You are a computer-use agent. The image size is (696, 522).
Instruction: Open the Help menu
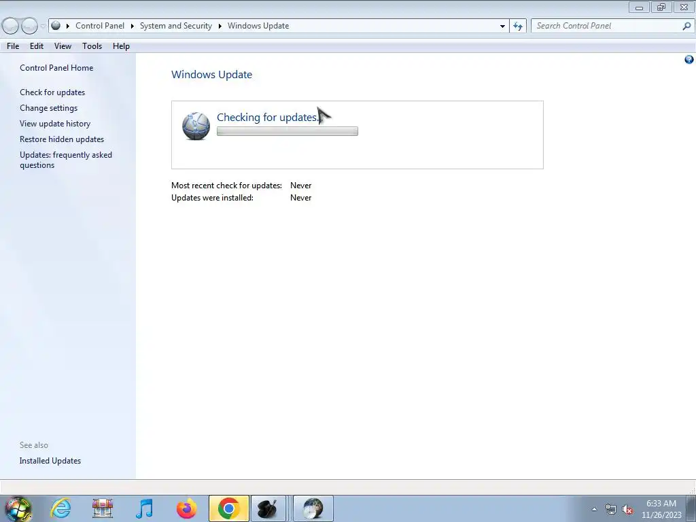121,46
